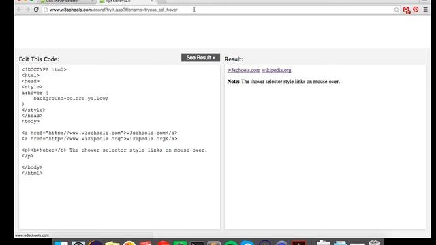Open the Pinterest extension icon
The image size is (436, 245).
(x=416, y=10)
